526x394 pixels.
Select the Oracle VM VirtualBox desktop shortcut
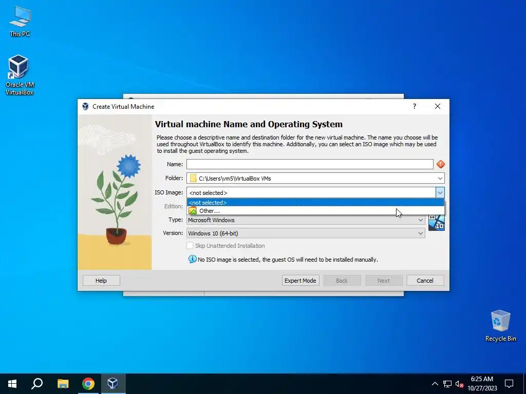point(20,75)
